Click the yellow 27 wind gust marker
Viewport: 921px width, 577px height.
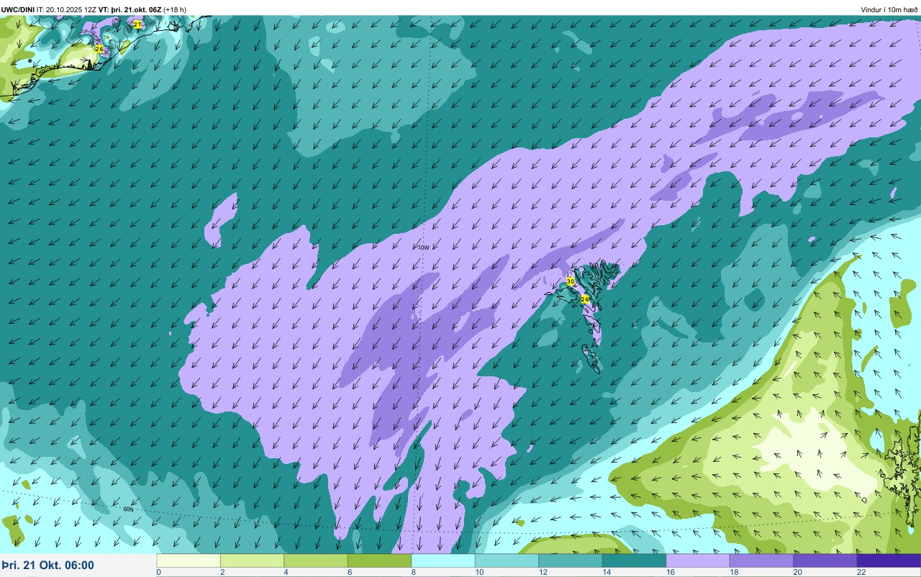coord(137,24)
